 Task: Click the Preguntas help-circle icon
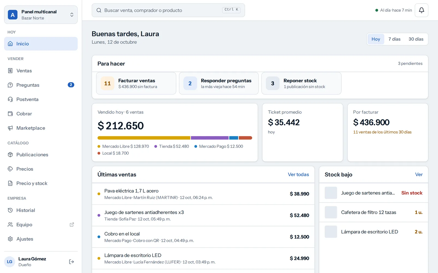tap(10, 85)
